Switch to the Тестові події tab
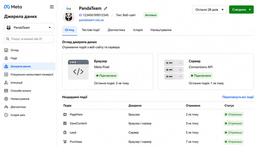Screen dimensions: 258x147 click(x=91, y=30)
